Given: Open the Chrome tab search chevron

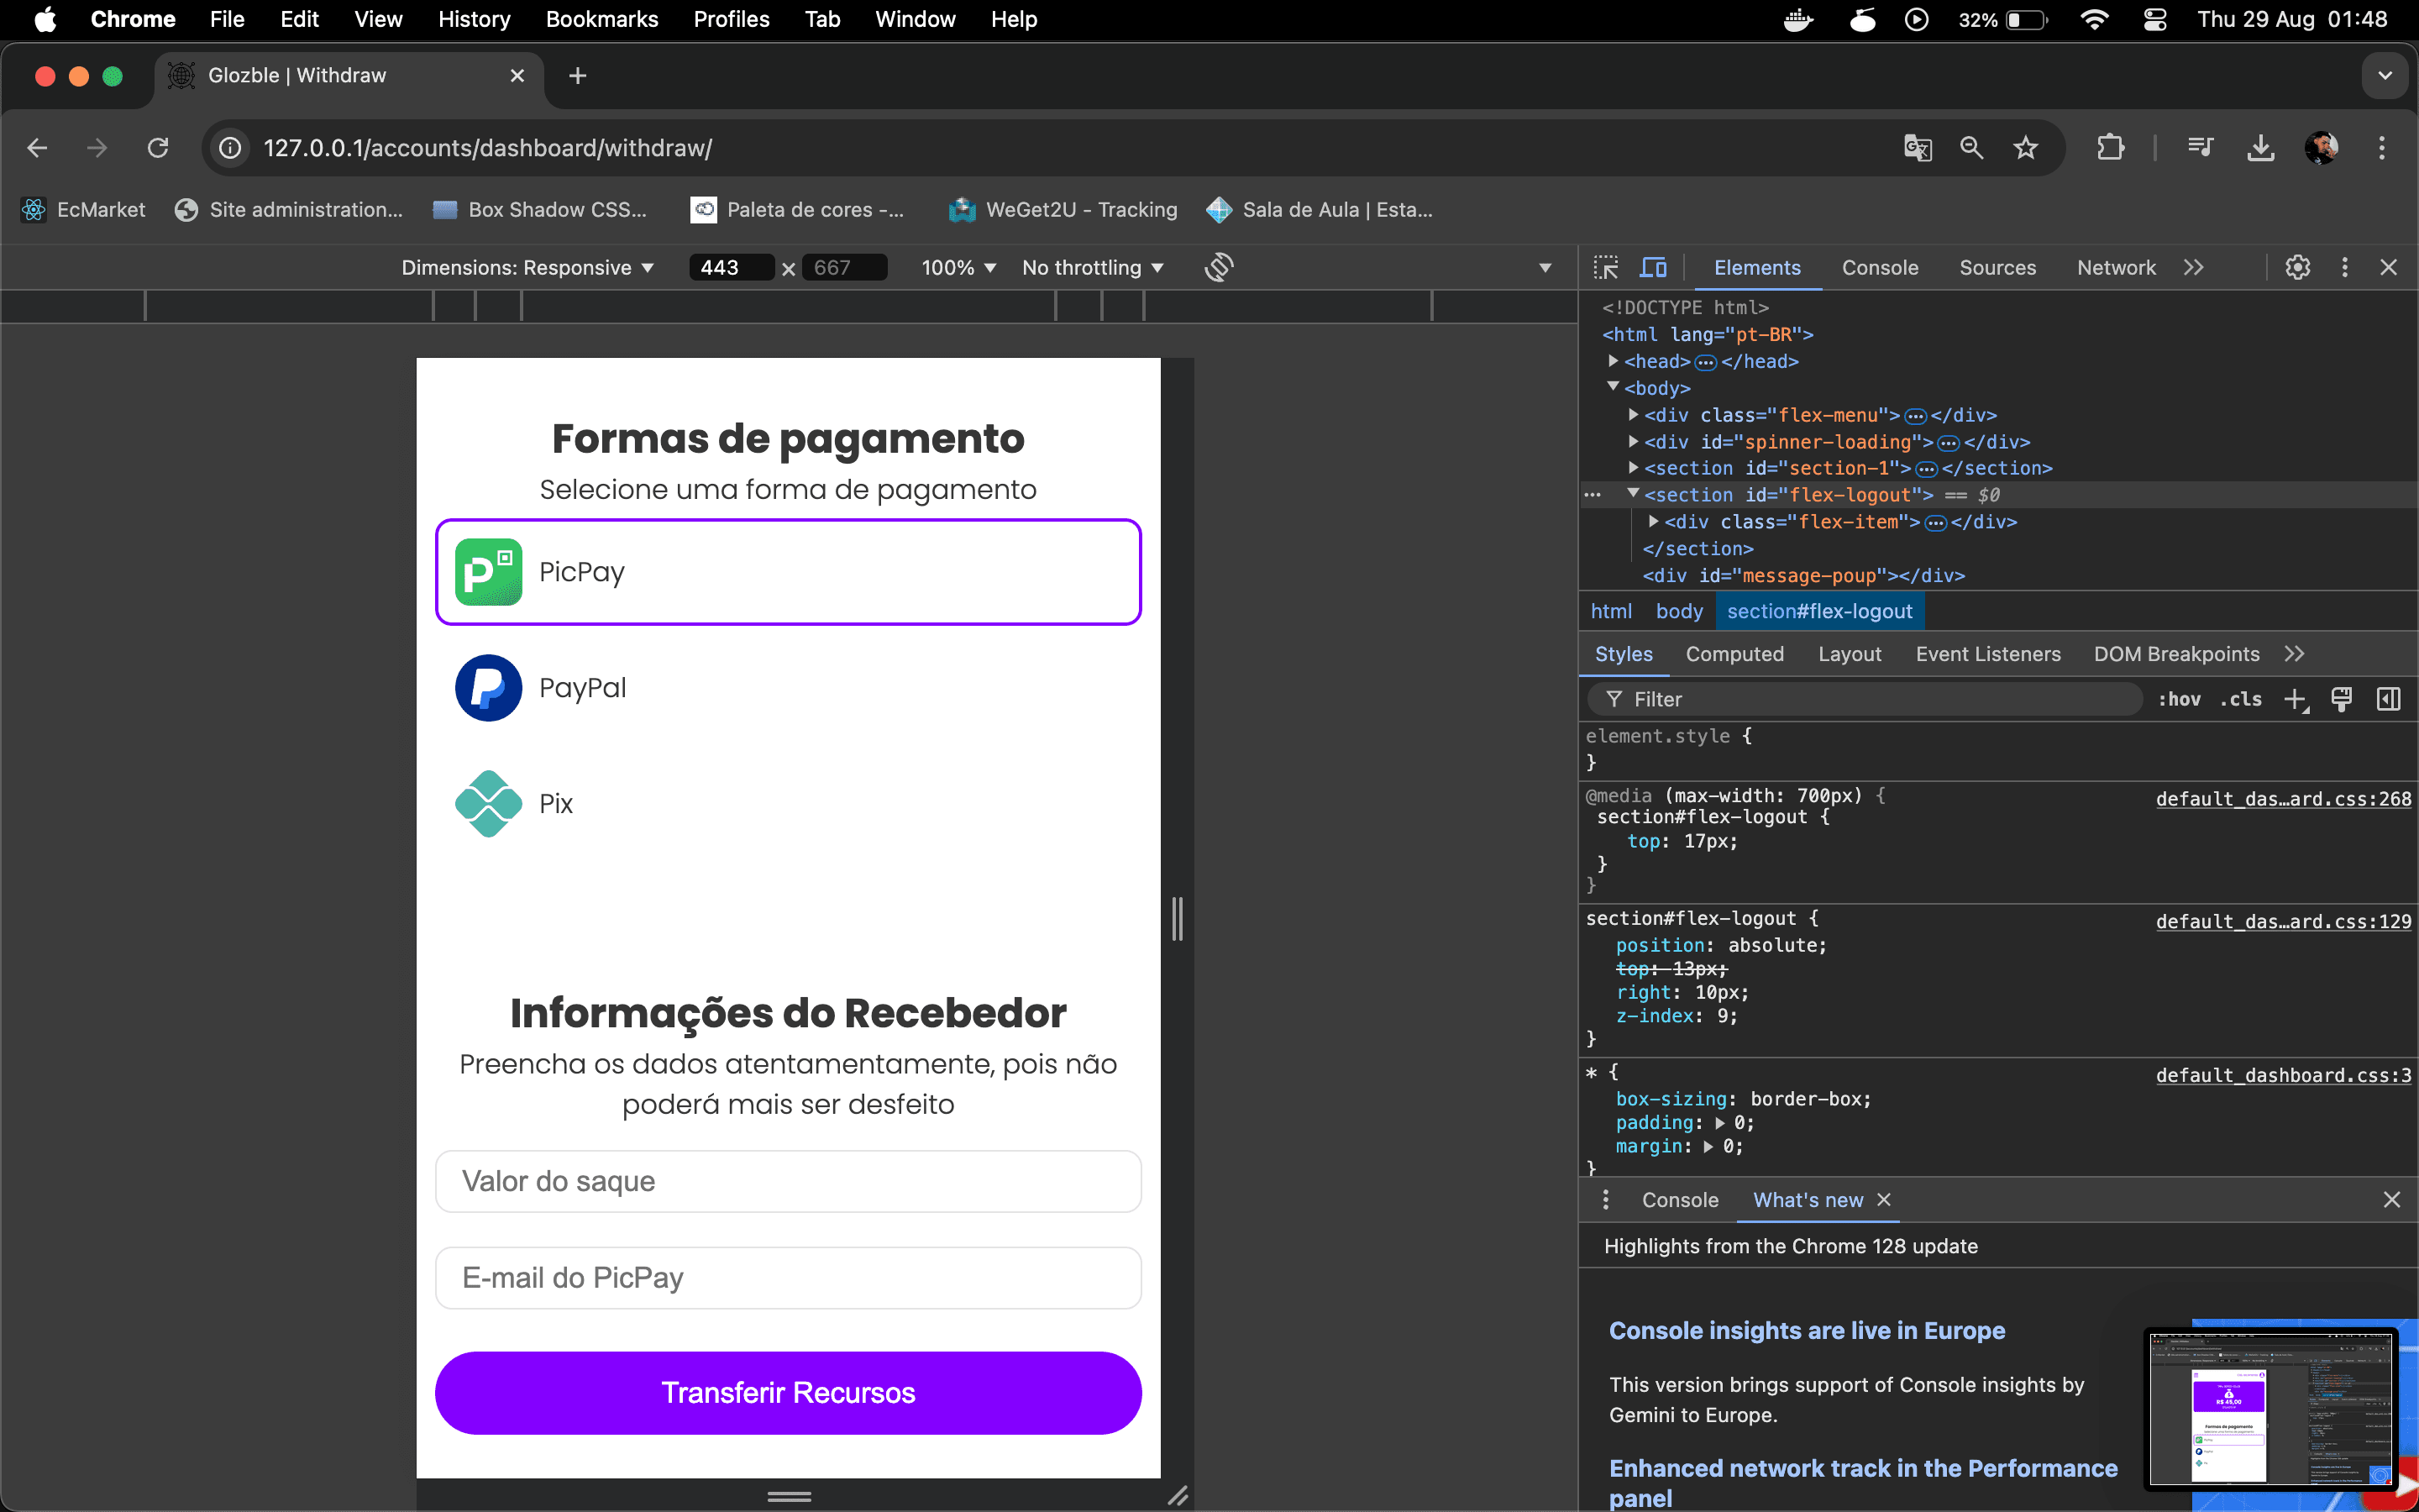Looking at the screenshot, I should [2385, 76].
